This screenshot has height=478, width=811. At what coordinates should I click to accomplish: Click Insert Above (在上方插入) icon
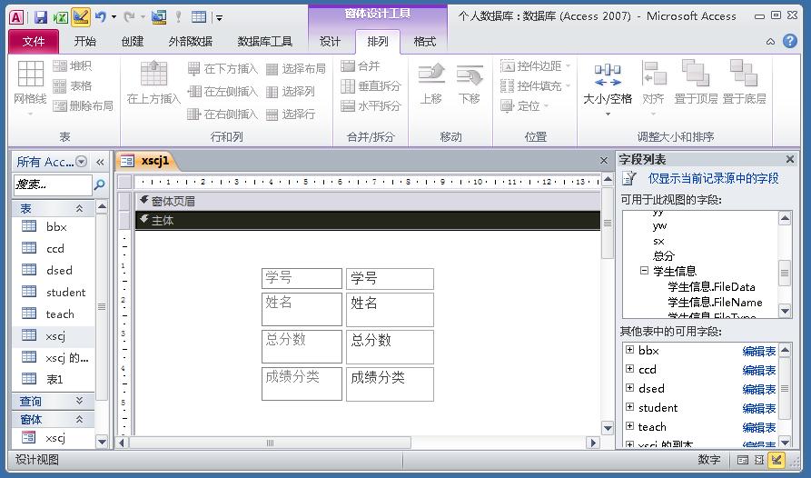[x=153, y=84]
